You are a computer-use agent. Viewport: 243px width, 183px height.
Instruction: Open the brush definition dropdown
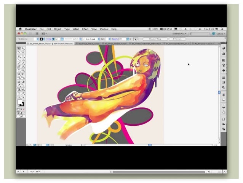[99, 39]
